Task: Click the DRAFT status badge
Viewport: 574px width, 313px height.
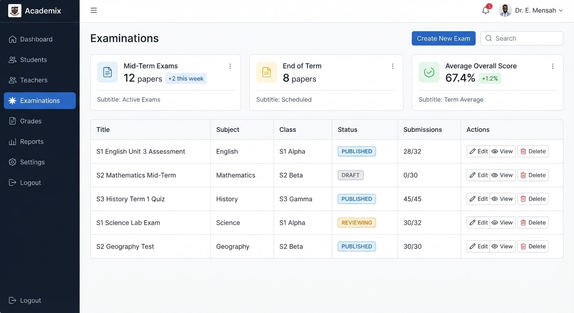Action: coord(351,175)
